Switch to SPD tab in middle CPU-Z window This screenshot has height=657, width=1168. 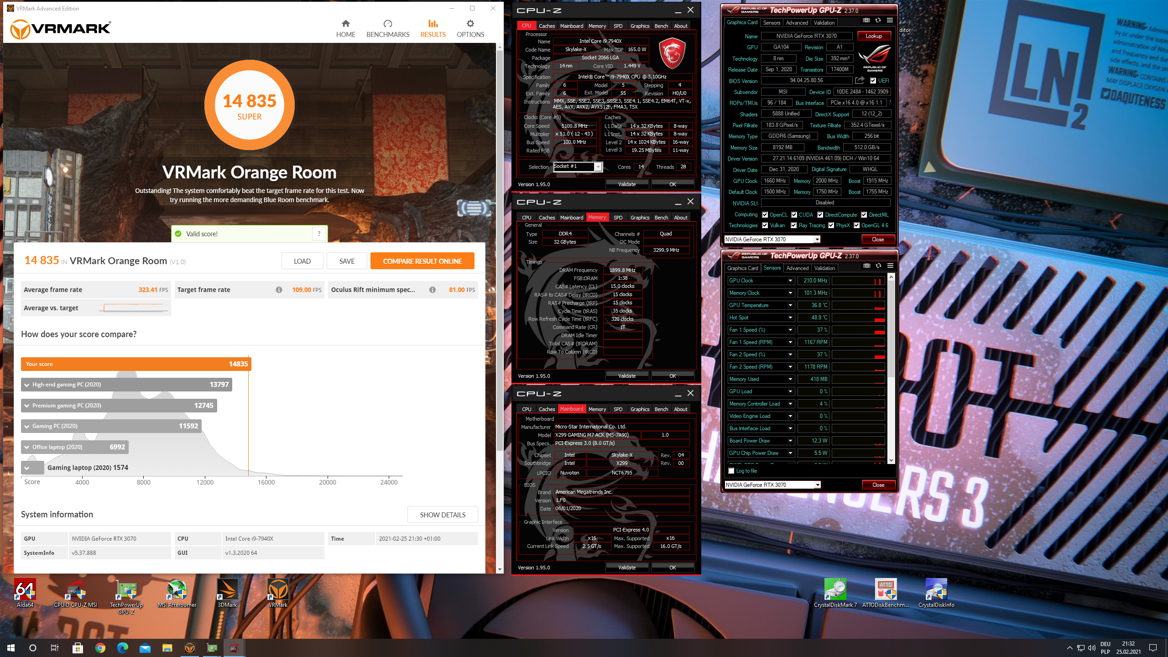tap(618, 218)
